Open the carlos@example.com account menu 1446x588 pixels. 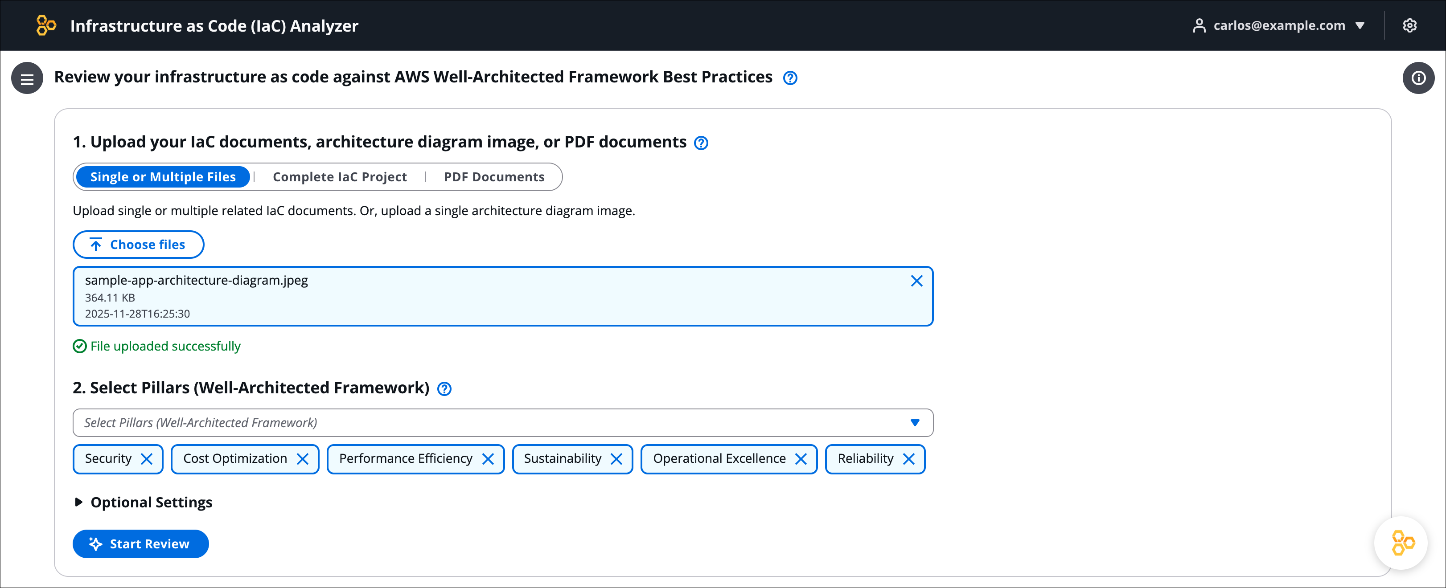pyautogui.click(x=1279, y=25)
